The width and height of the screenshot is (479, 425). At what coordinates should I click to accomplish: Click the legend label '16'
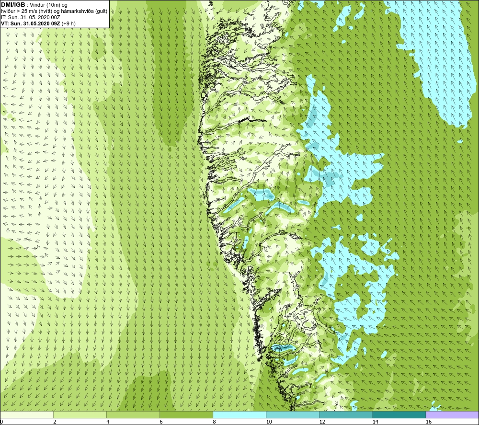429,422
